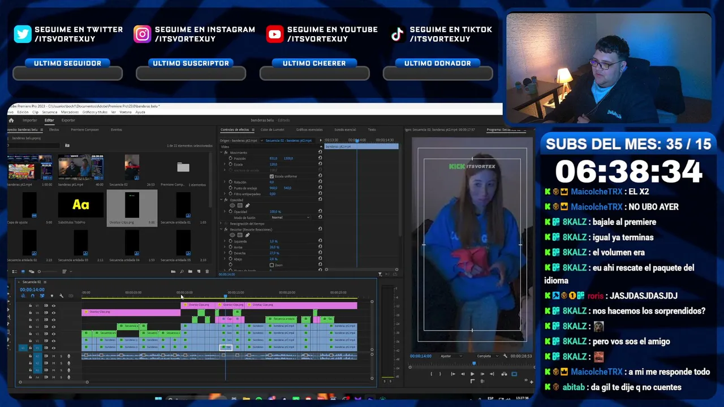Switch to the Importar workspace tab

[29, 120]
